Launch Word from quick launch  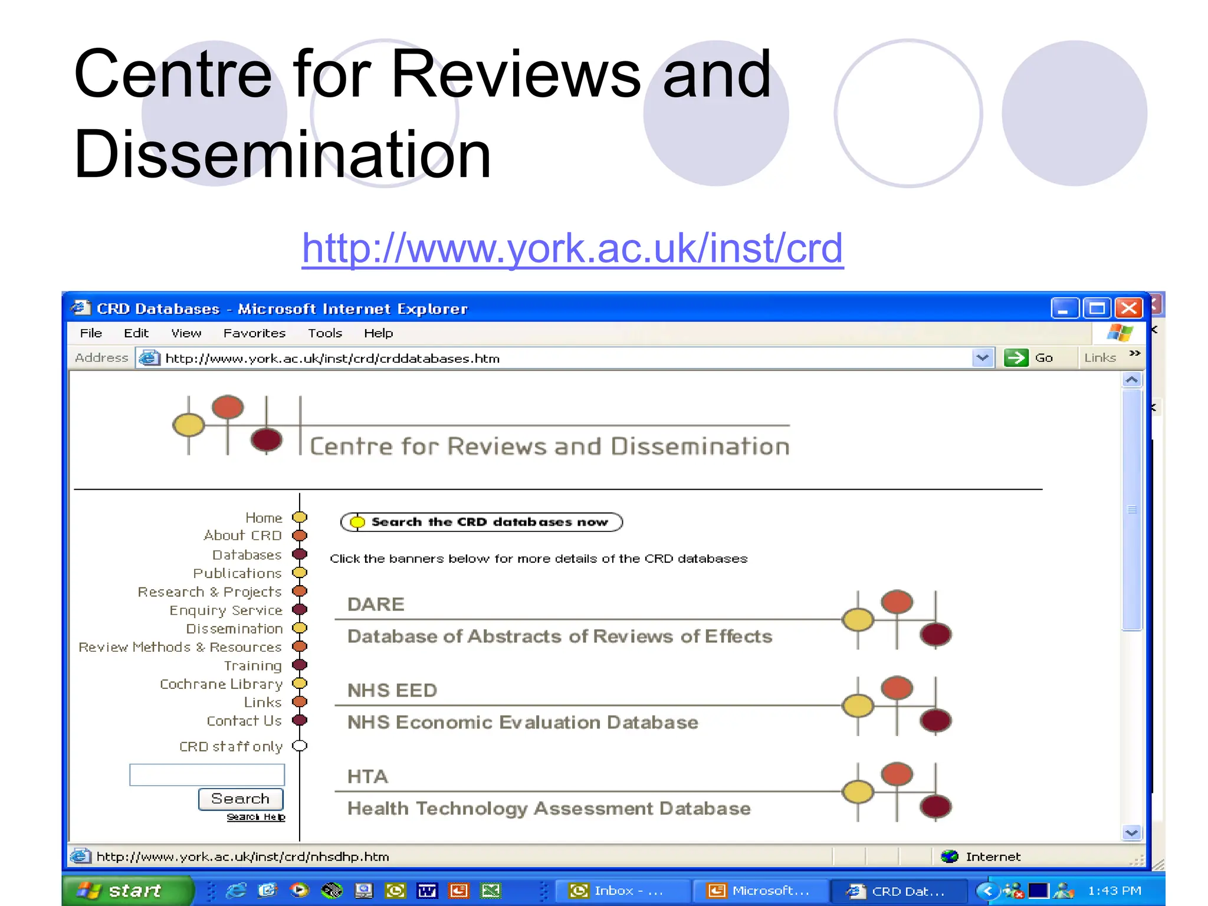point(427,890)
